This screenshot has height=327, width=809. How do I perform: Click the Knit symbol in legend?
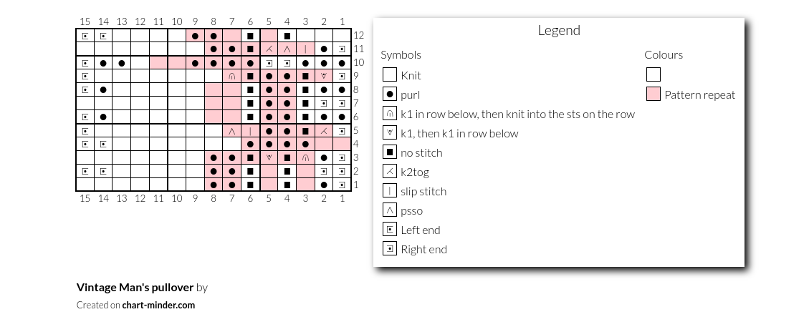point(390,75)
